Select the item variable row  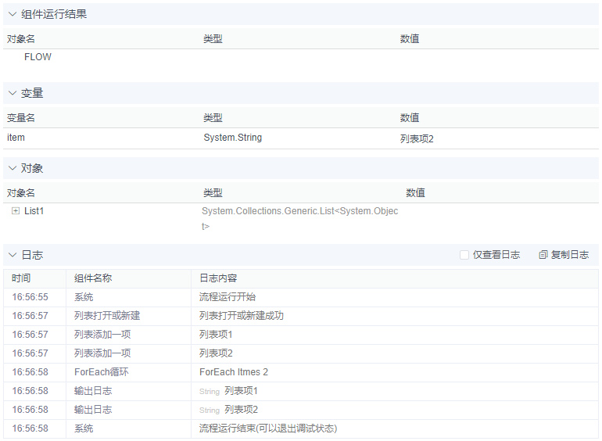16,138
